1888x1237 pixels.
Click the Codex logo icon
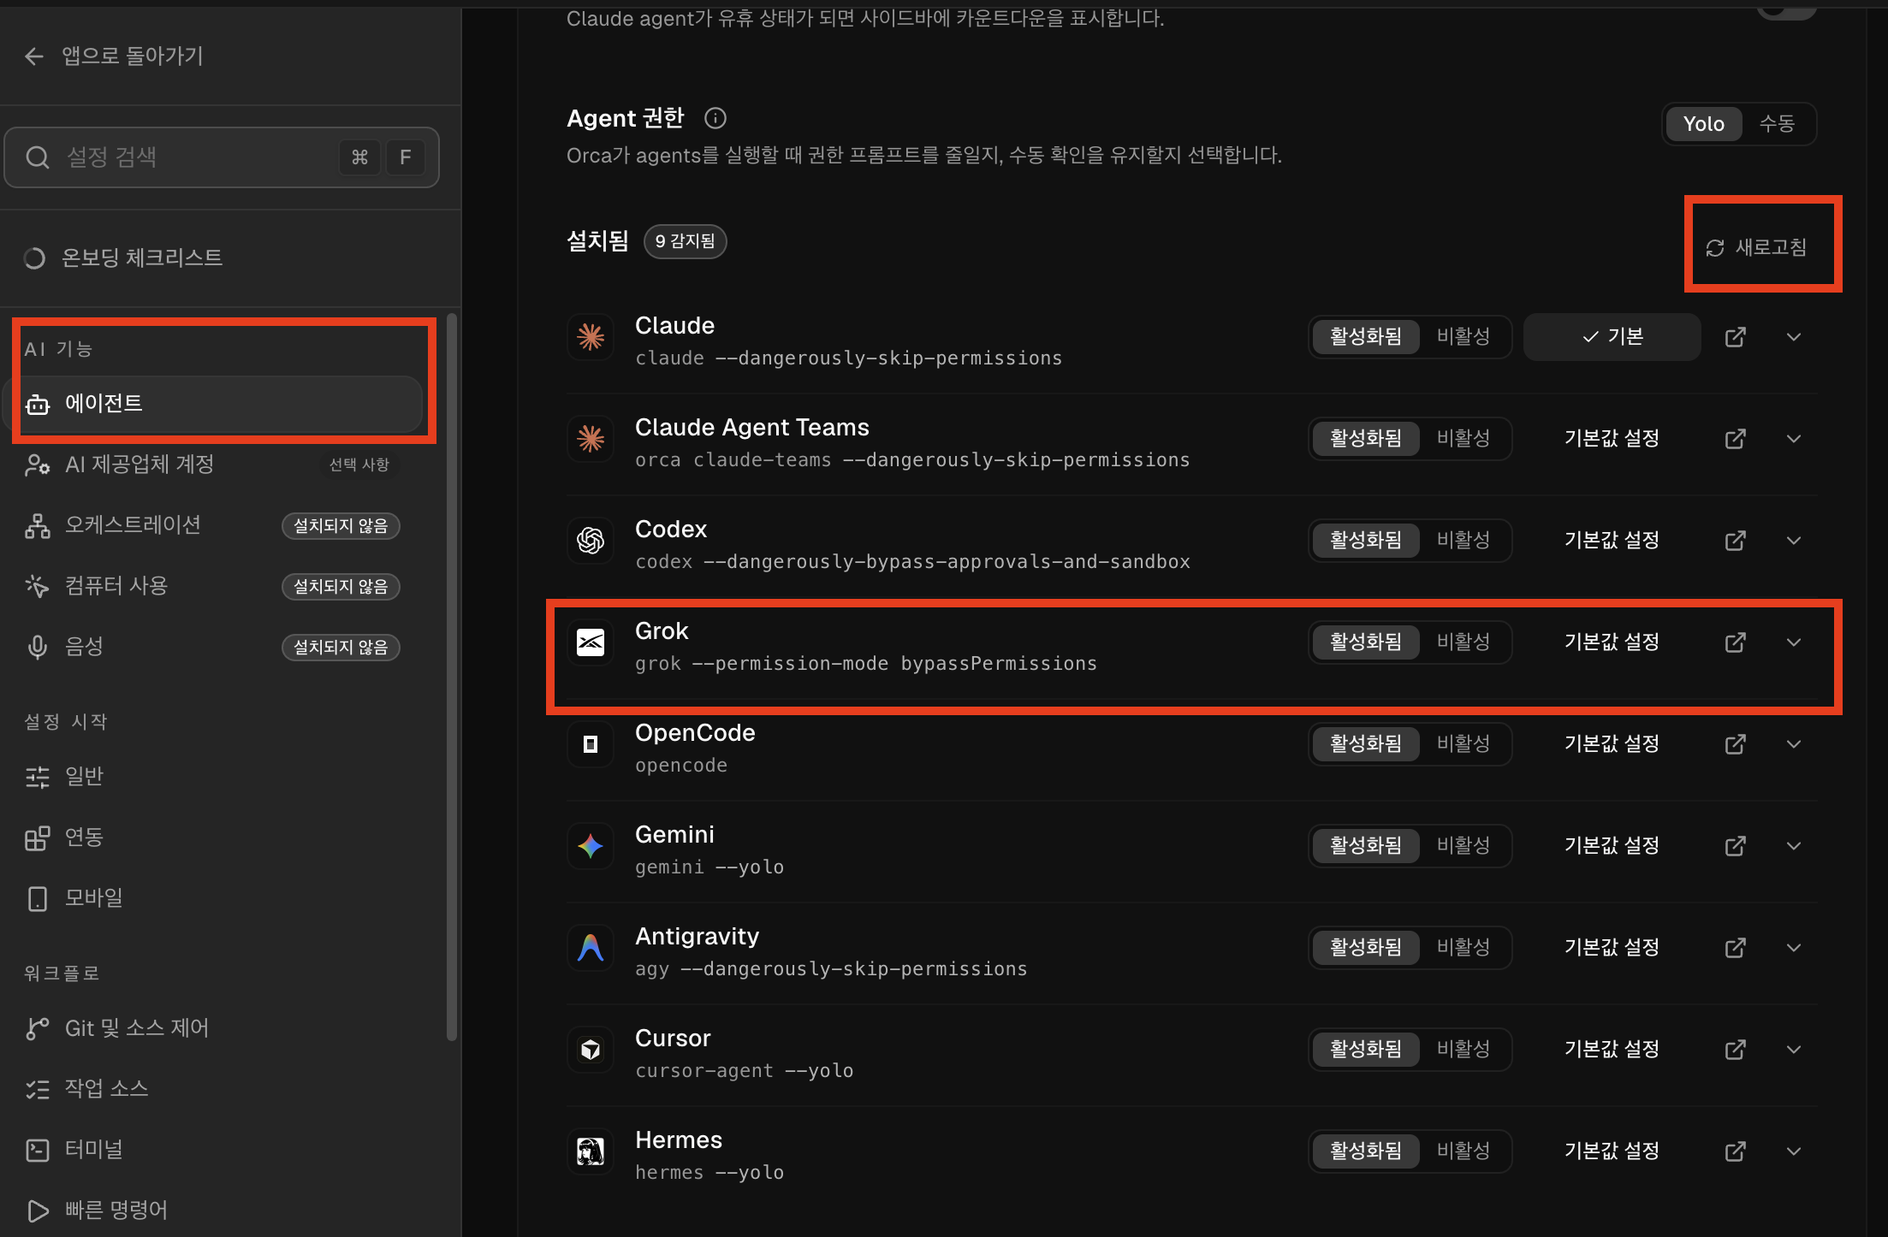(x=591, y=541)
